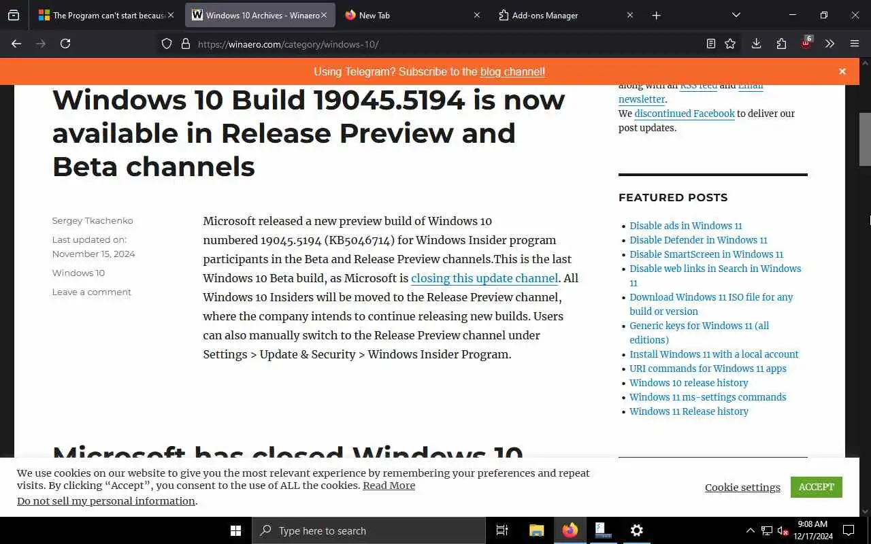Screen dimensions: 871x544
Task: Open Windows Start menu
Action: tap(235, 530)
